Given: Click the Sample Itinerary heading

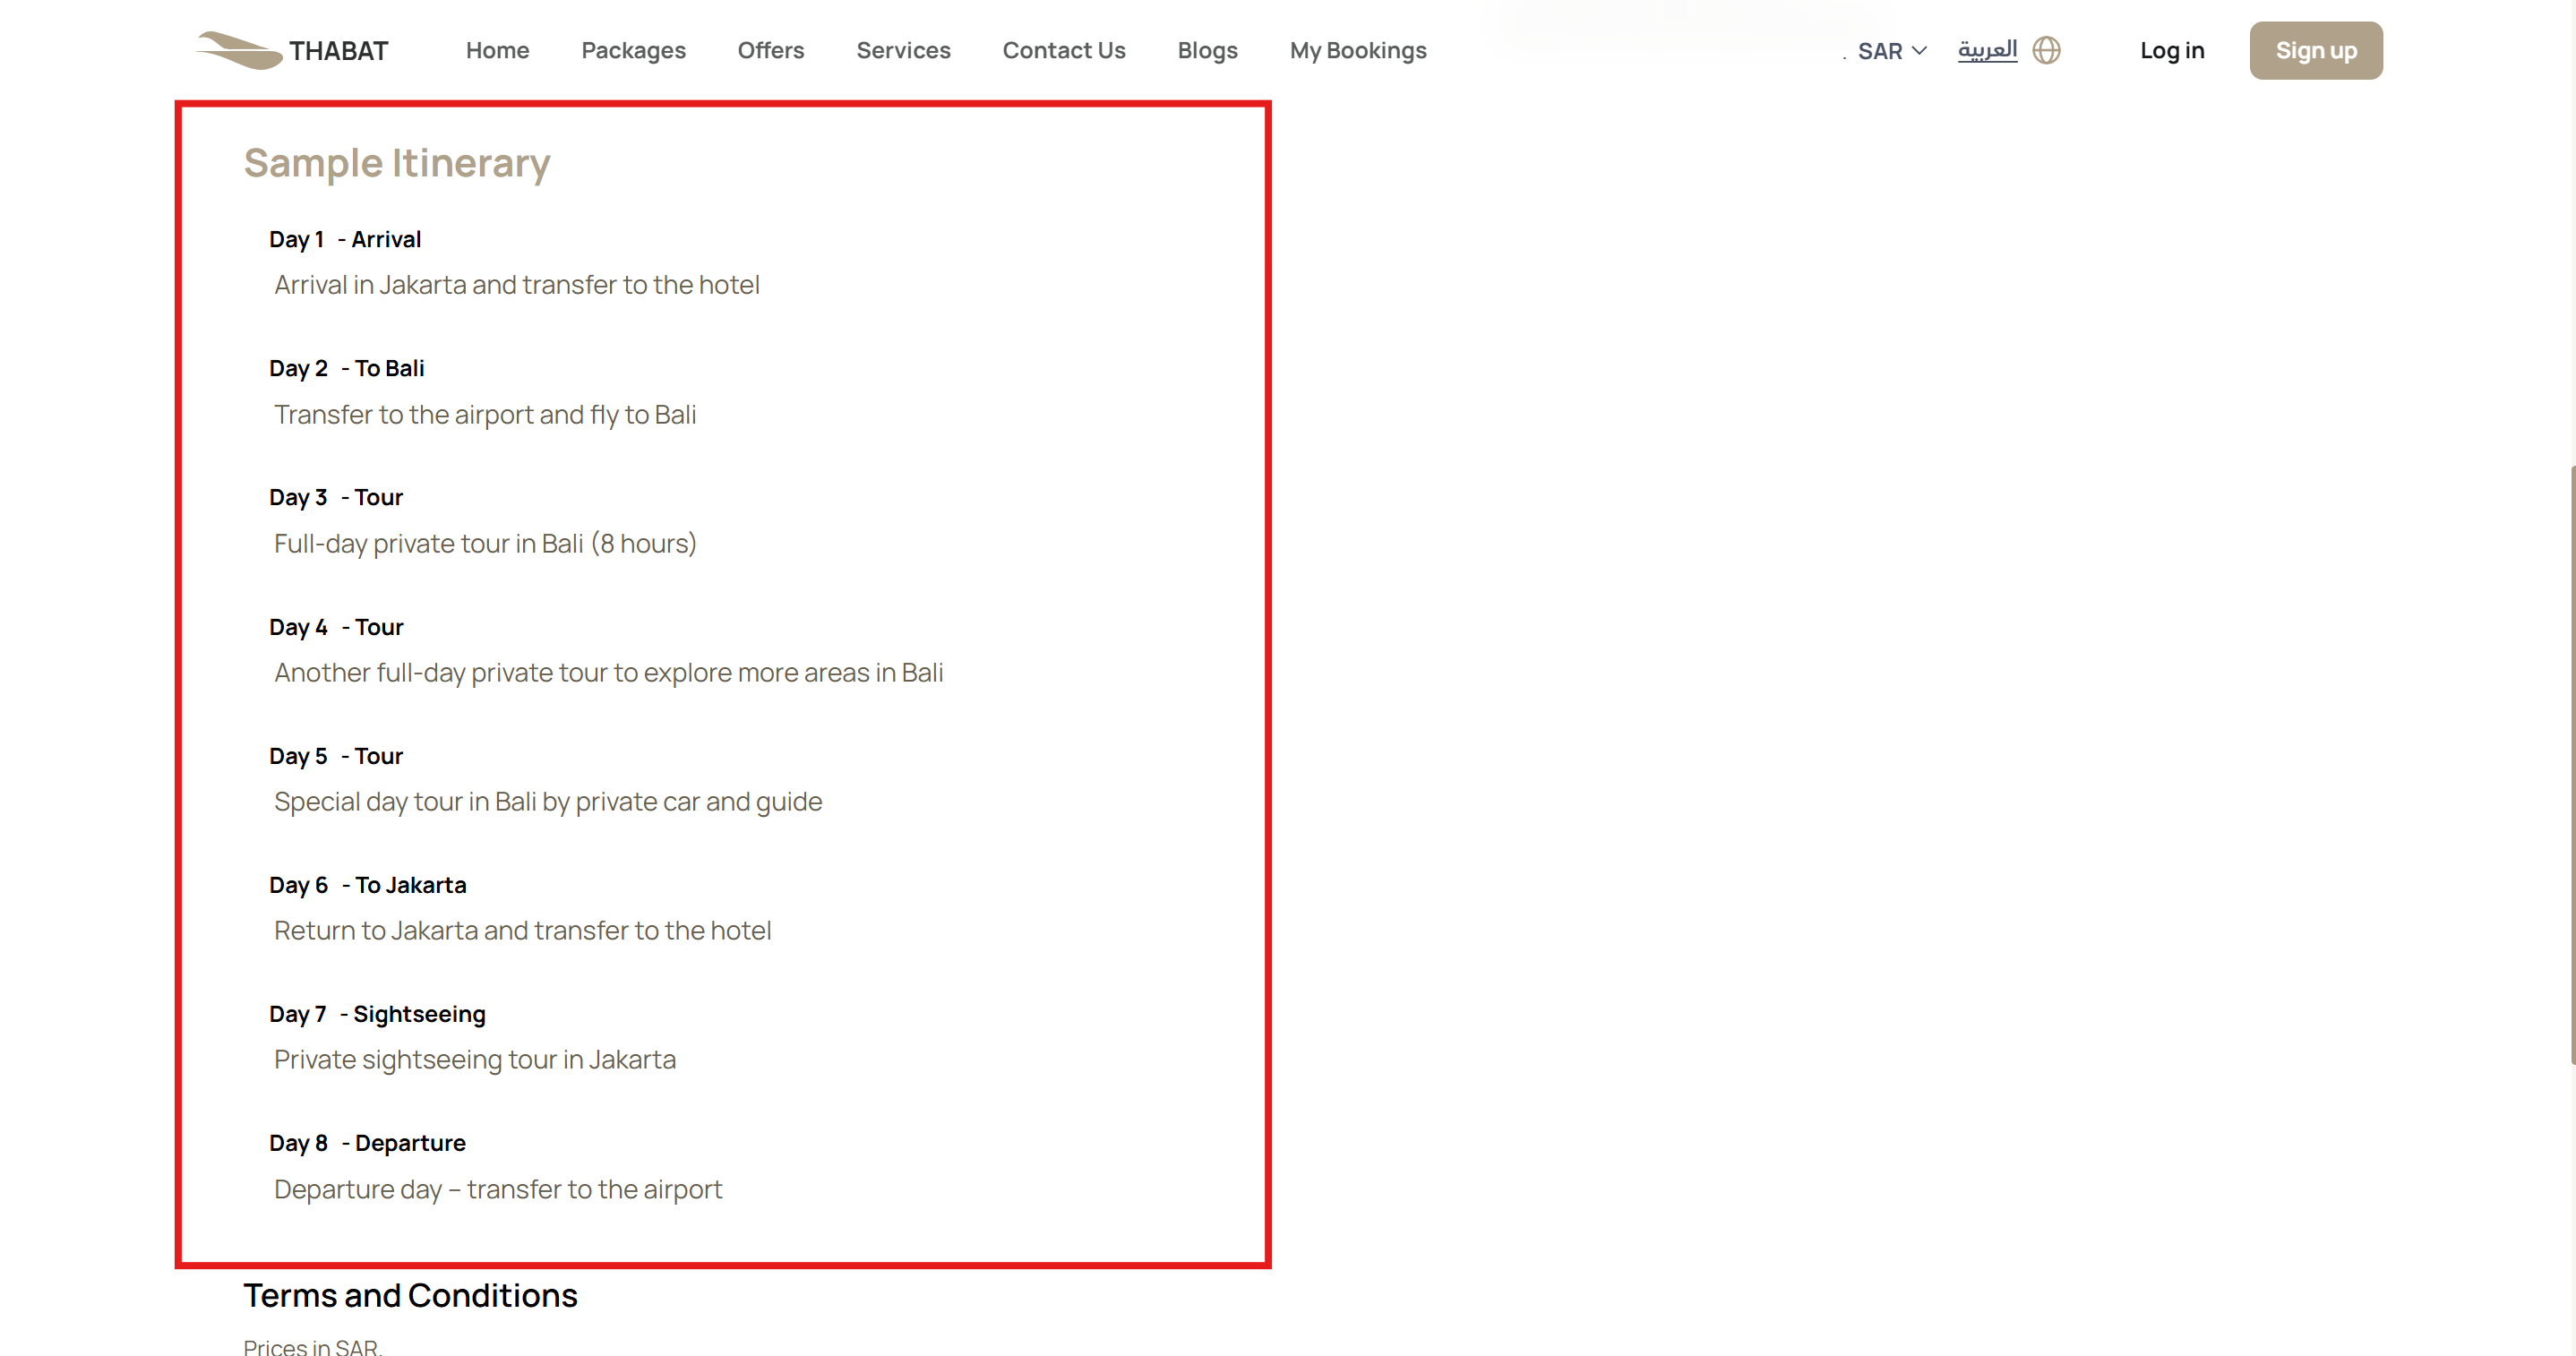Looking at the screenshot, I should tap(397, 163).
